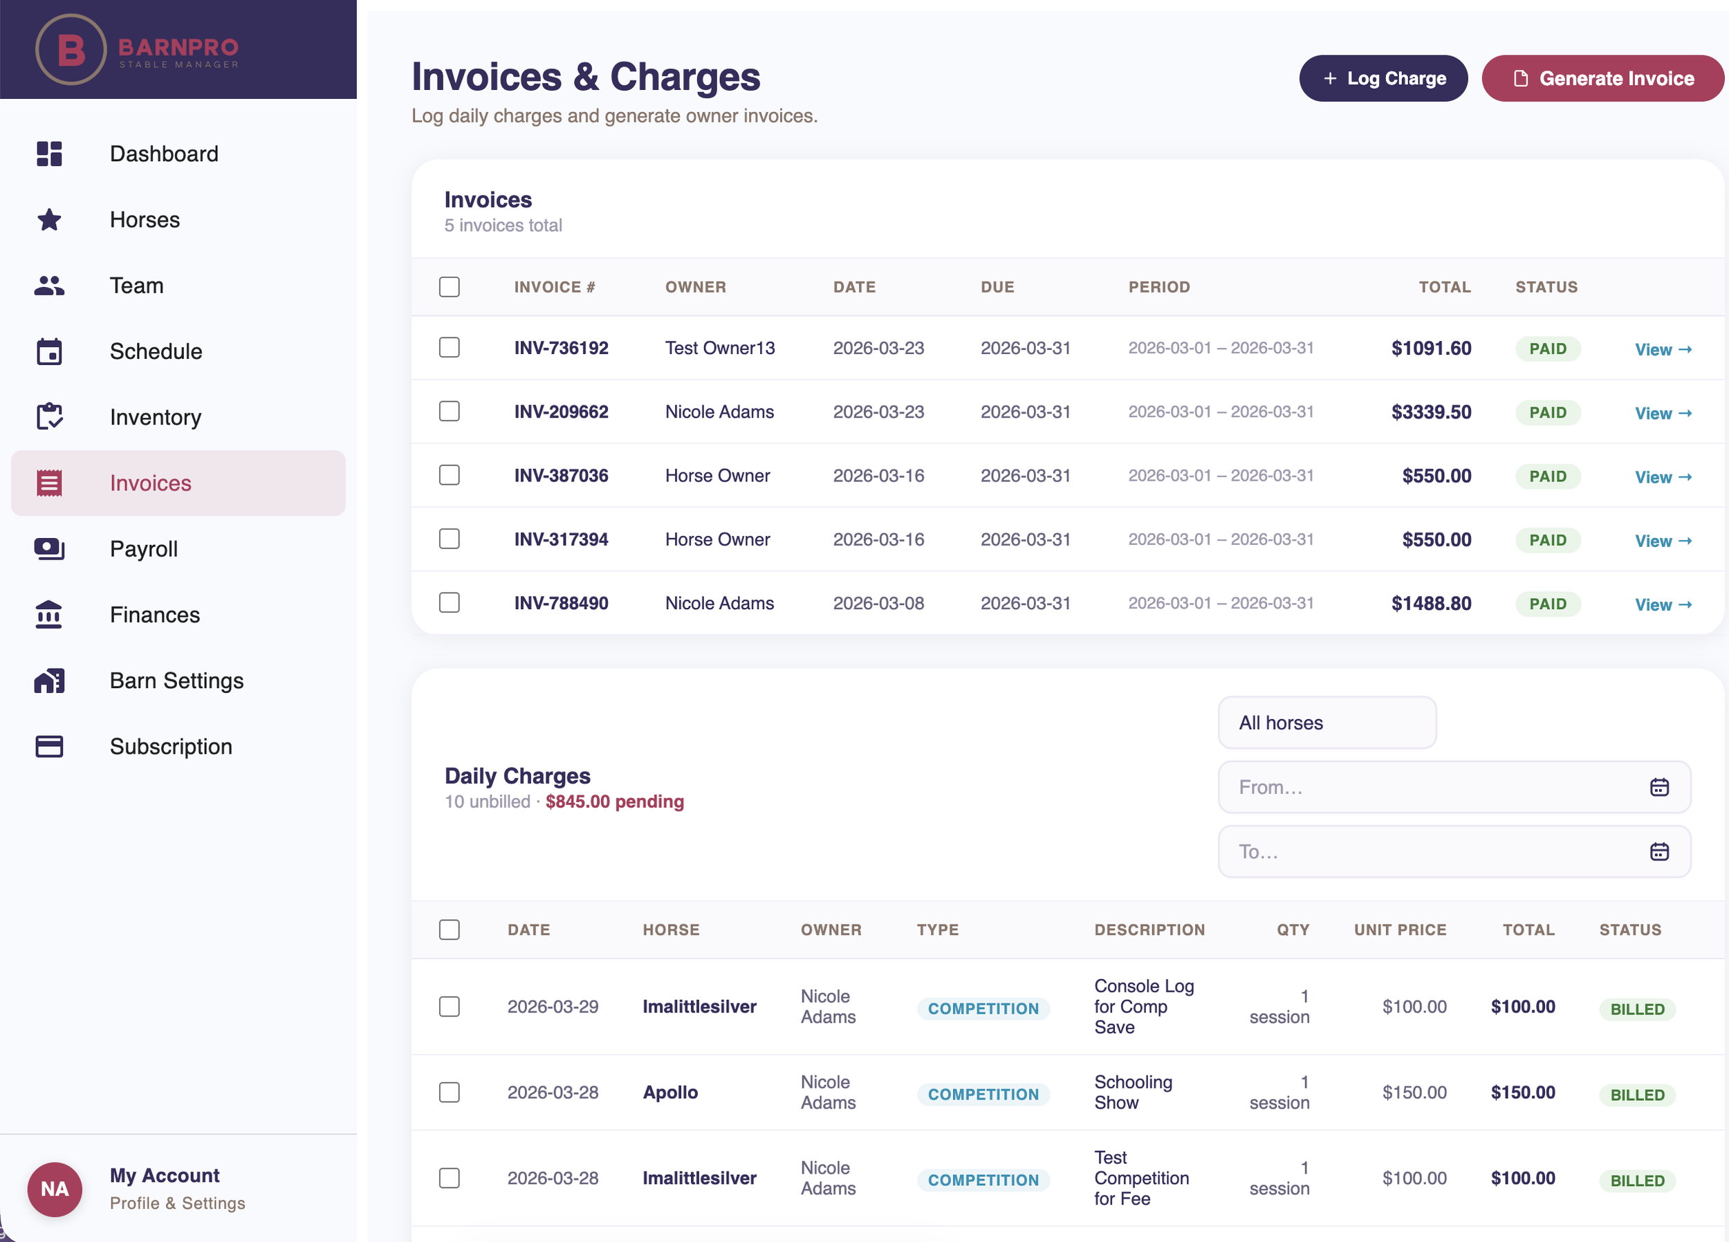Click the Log Charge button
The height and width of the screenshot is (1242, 1729).
point(1383,77)
